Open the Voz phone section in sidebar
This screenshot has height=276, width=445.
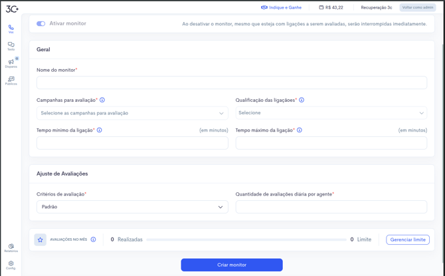pyautogui.click(x=11, y=29)
